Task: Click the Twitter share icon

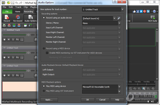Action: point(141,11)
